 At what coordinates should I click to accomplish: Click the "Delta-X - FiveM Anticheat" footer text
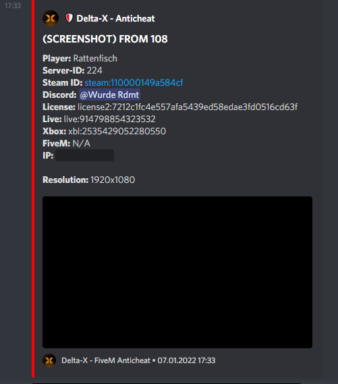(x=106, y=360)
